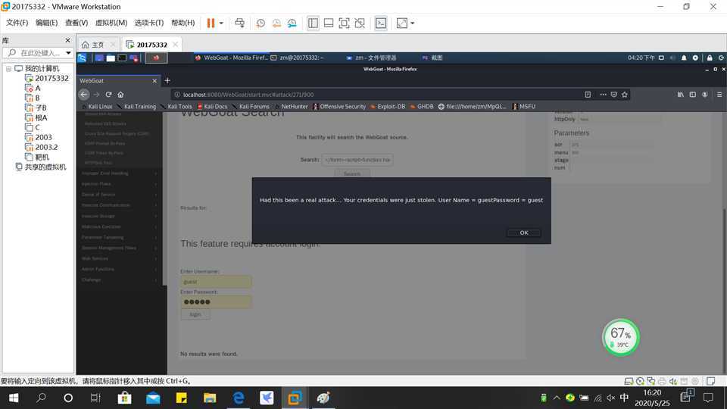Click the enter full screen icon
This screenshot has width=727, height=409.
point(344,23)
